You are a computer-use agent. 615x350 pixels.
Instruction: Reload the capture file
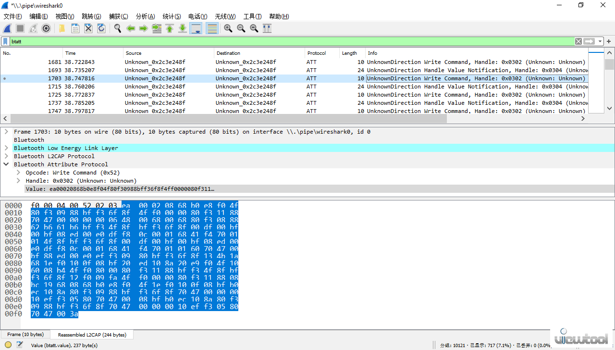(101, 28)
